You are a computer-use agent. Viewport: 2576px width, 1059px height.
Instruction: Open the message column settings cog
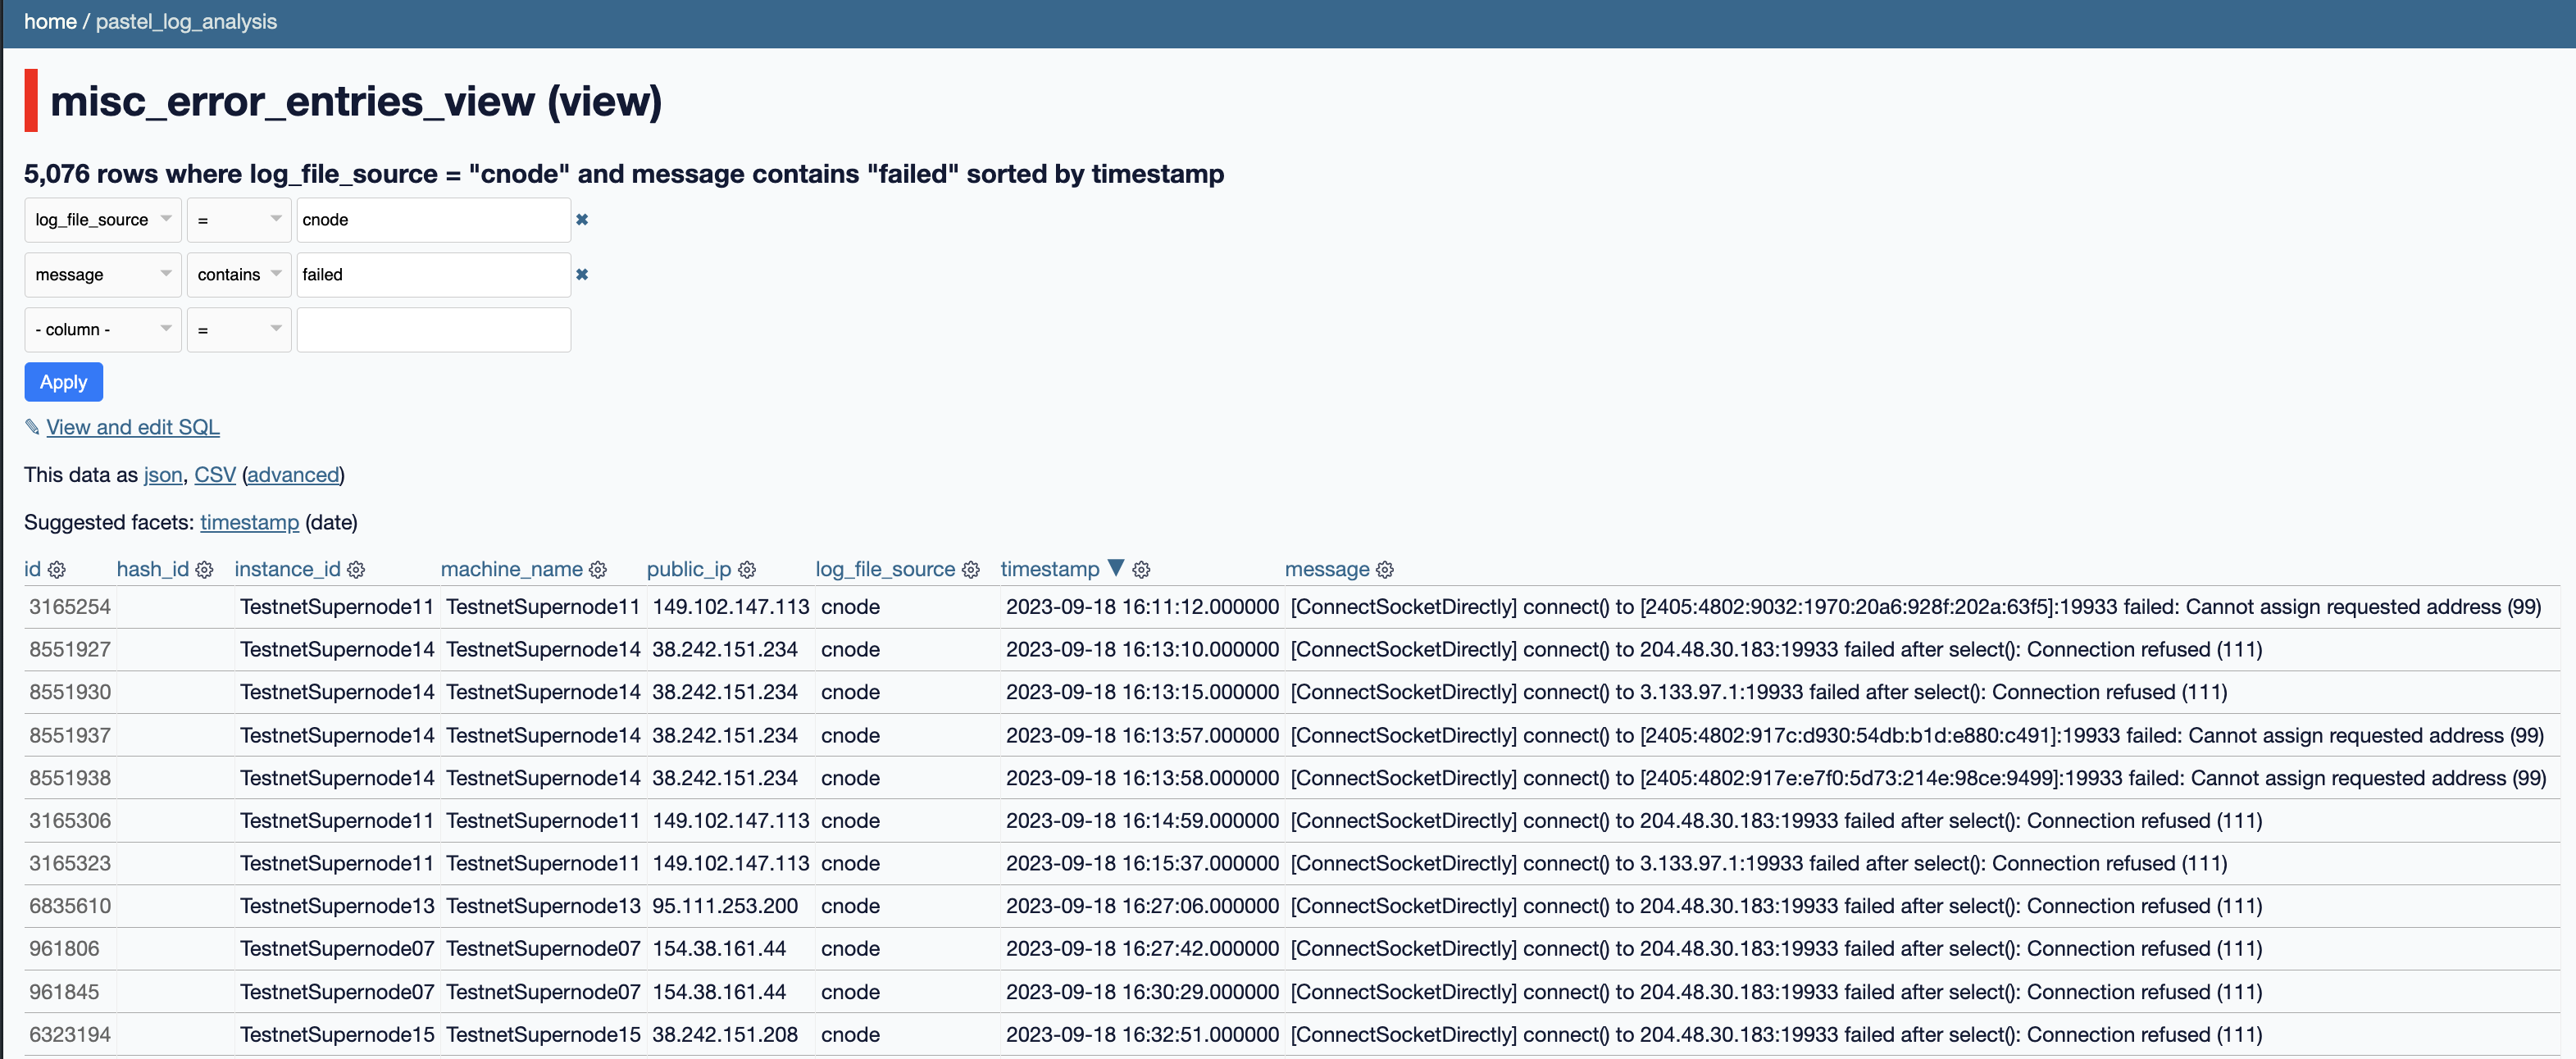click(1385, 570)
